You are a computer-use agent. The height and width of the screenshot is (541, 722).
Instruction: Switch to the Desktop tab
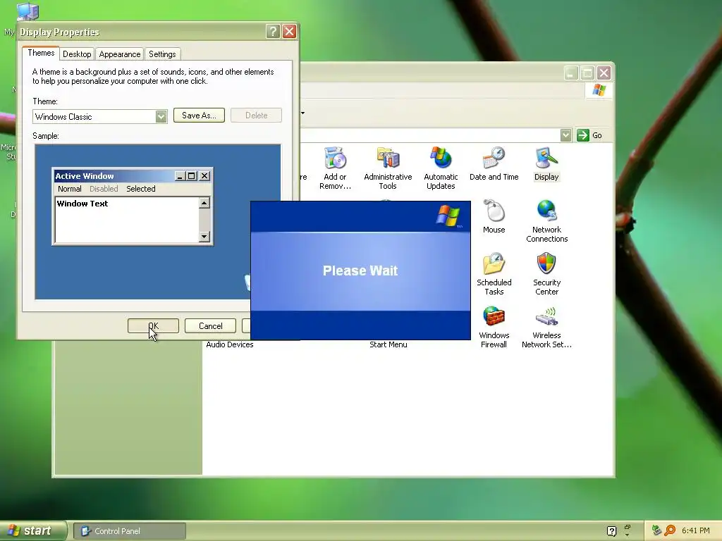pos(77,54)
